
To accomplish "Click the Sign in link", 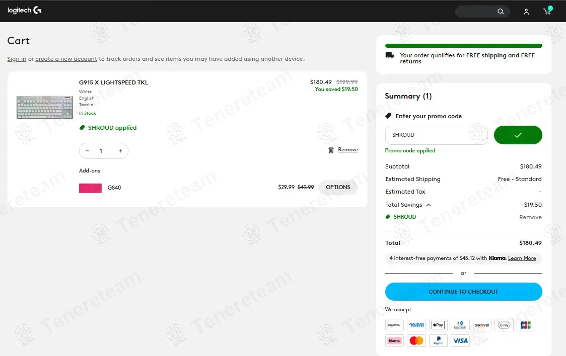I will coord(17,59).
